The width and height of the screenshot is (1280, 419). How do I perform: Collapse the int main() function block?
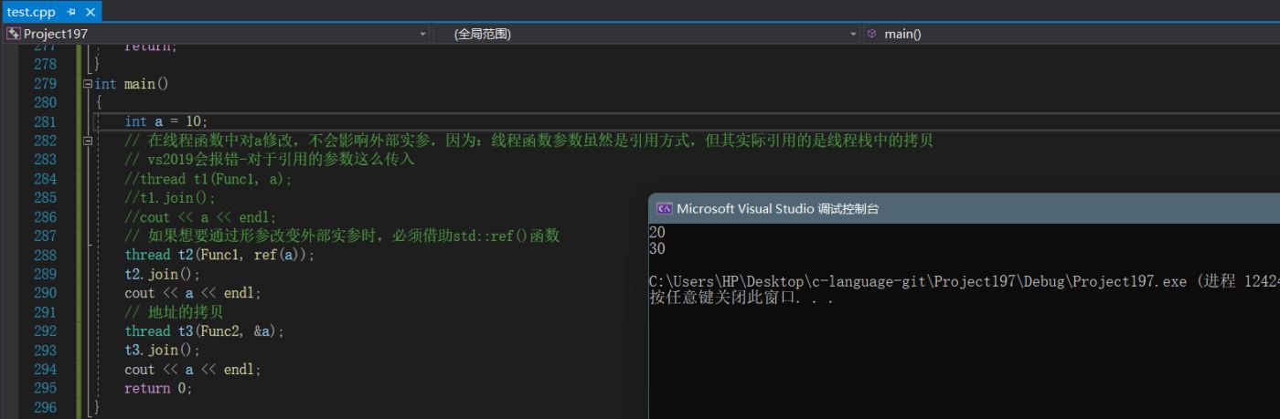click(x=88, y=84)
